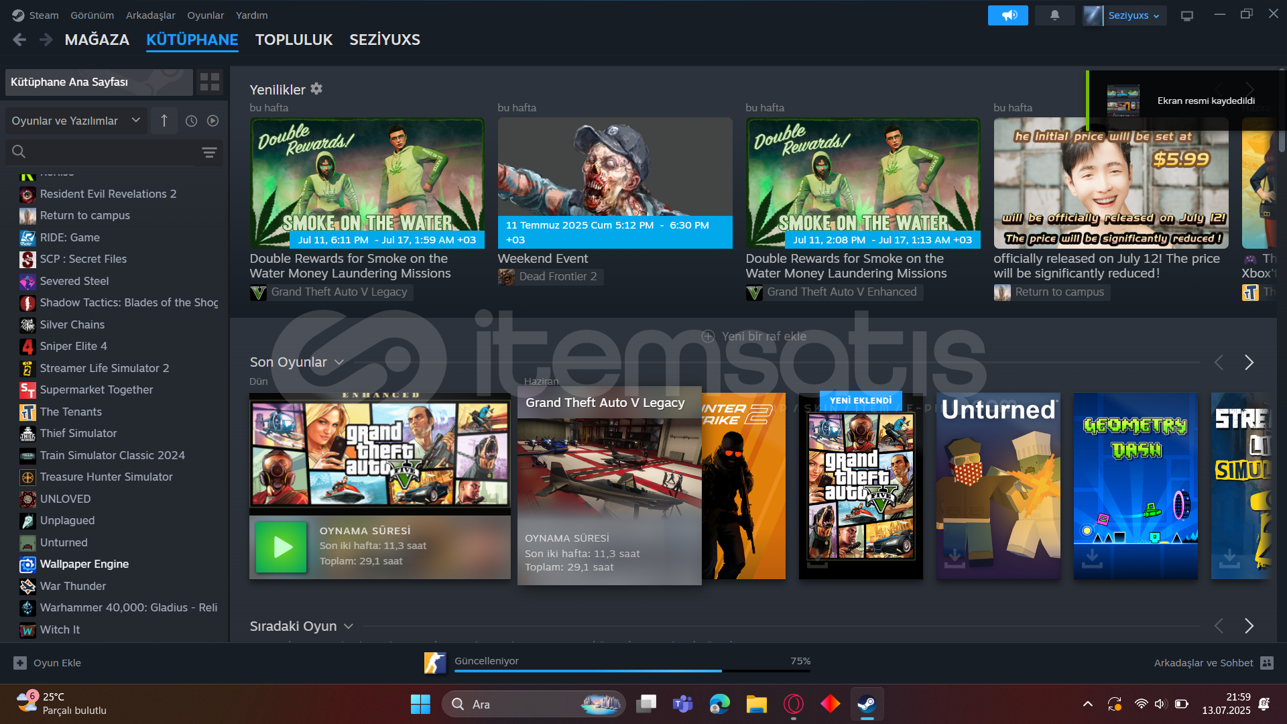1287x724 pixels.
Task: Open the Arkadaşlar menu
Action: click(151, 15)
